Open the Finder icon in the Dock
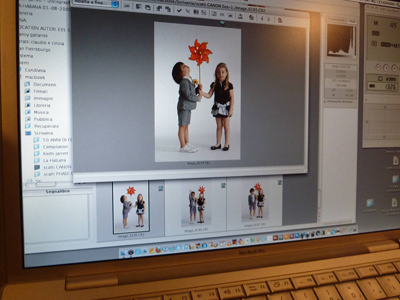Image resolution: width=400 pixels, height=300 pixels. [123, 252]
